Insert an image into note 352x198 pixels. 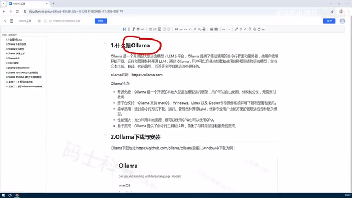tap(211, 29)
